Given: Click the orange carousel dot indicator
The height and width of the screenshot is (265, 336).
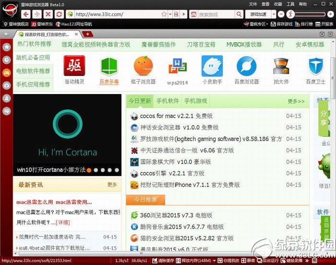Looking at the screenshot, I should click(x=89, y=170).
